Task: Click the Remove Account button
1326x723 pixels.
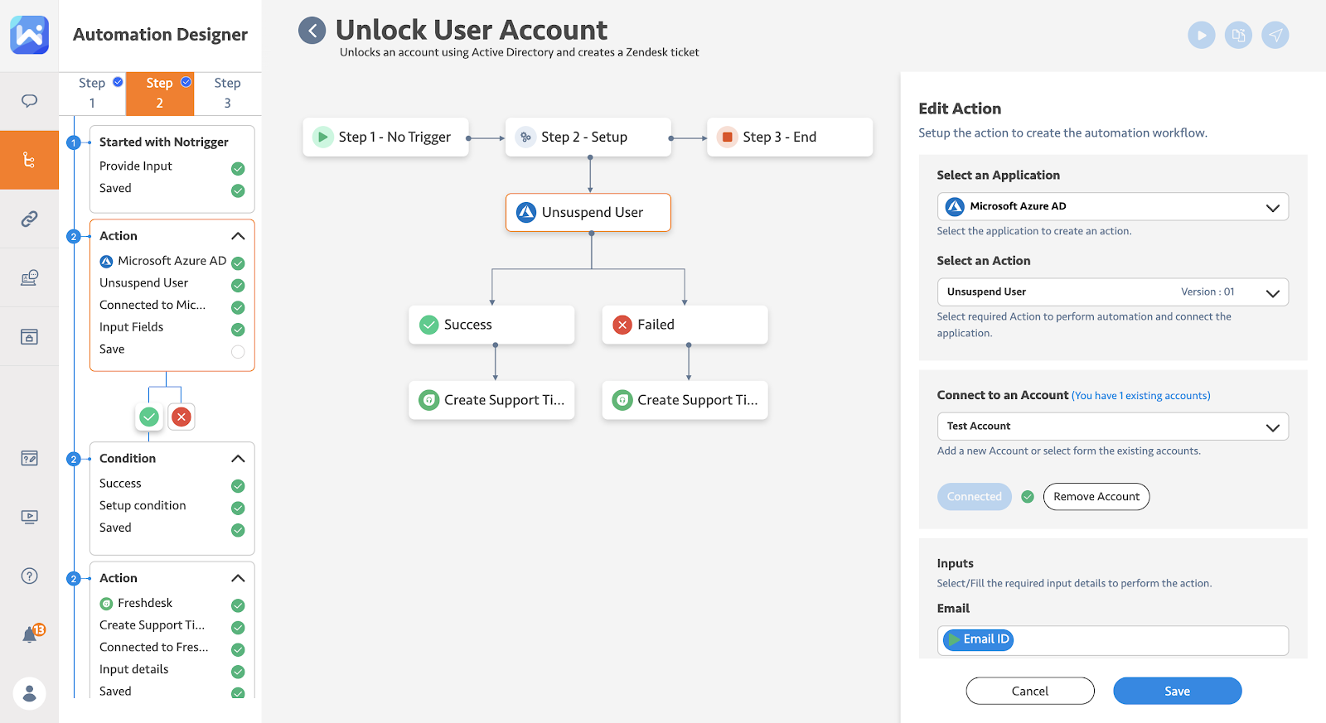Action: coord(1096,497)
